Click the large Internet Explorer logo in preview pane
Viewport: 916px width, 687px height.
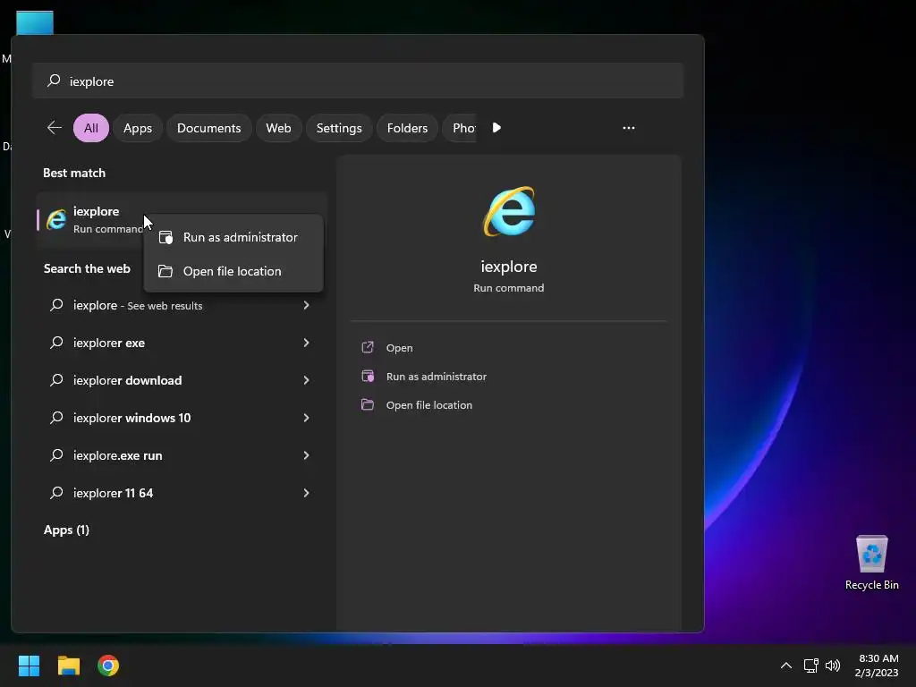(509, 211)
